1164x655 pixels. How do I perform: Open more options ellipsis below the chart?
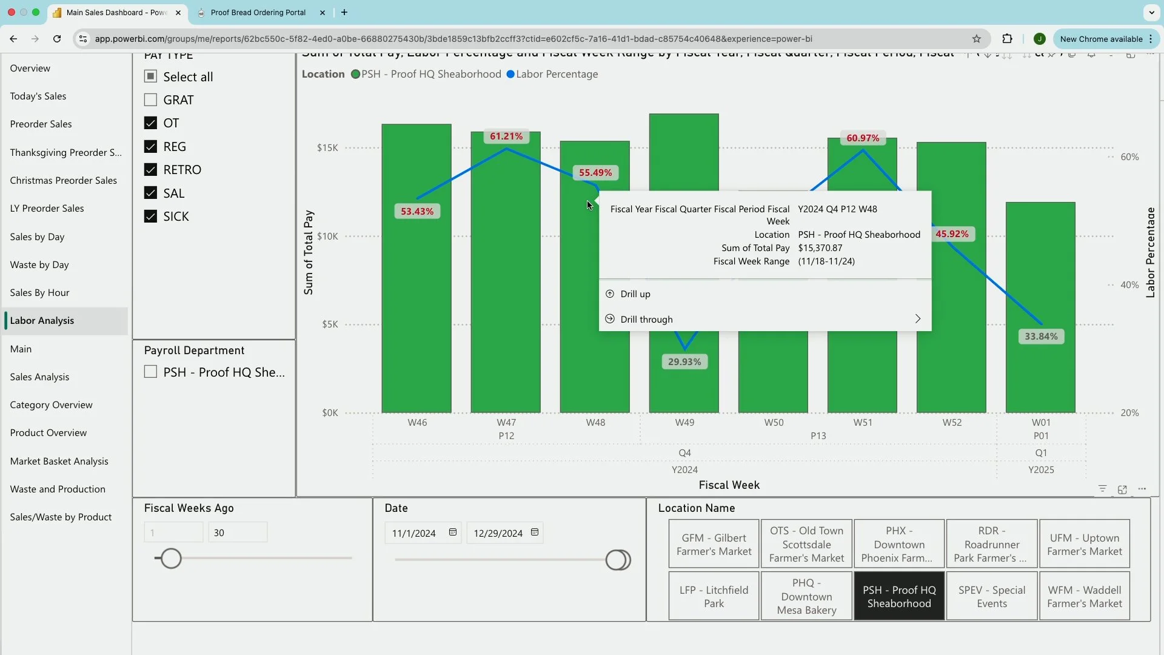coord(1142,489)
